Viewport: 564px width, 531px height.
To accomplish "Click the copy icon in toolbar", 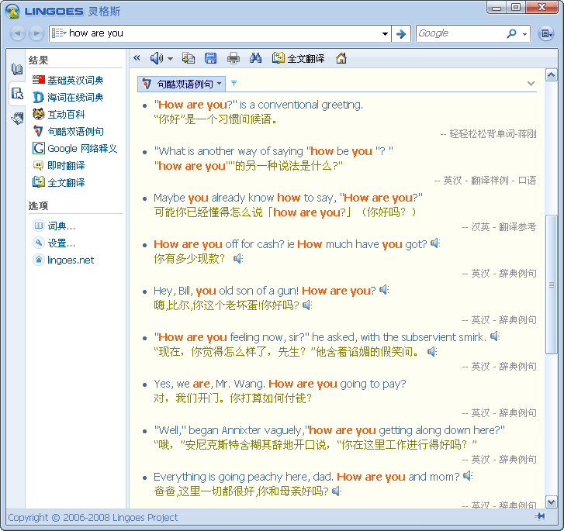I will 188,58.
